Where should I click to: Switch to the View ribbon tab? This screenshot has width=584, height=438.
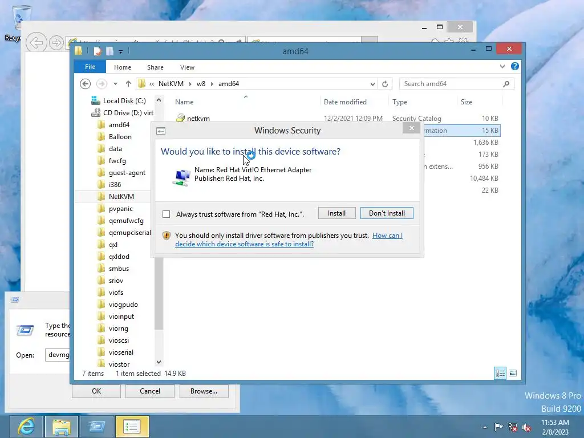pyautogui.click(x=187, y=67)
